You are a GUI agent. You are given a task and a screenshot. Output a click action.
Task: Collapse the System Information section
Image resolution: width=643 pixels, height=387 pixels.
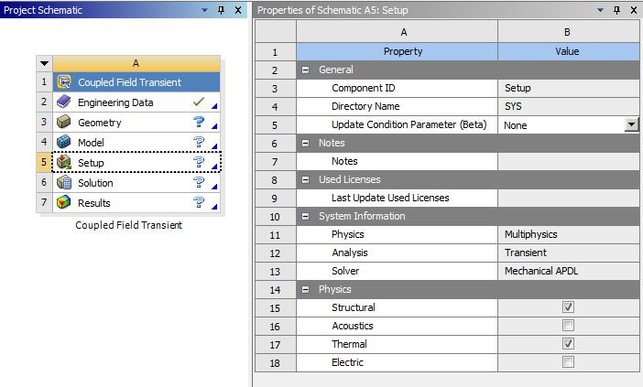306,216
